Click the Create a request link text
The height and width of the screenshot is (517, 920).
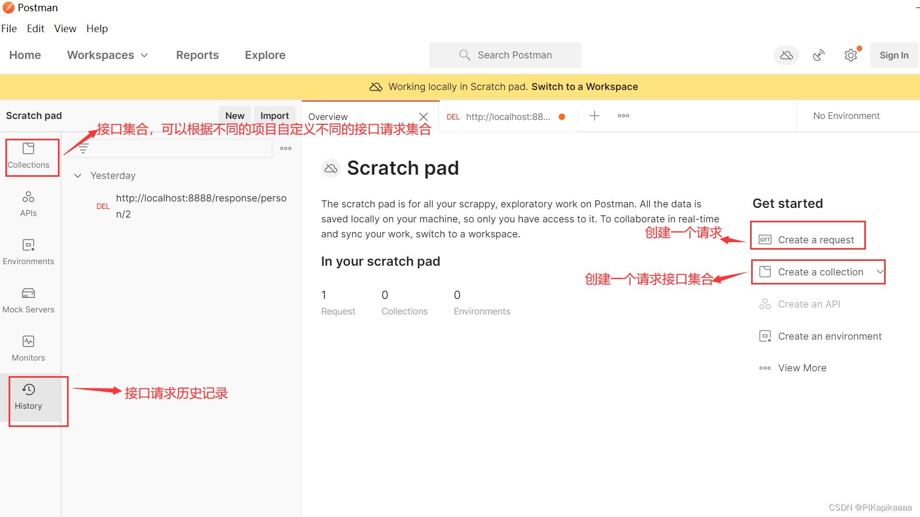coord(816,240)
